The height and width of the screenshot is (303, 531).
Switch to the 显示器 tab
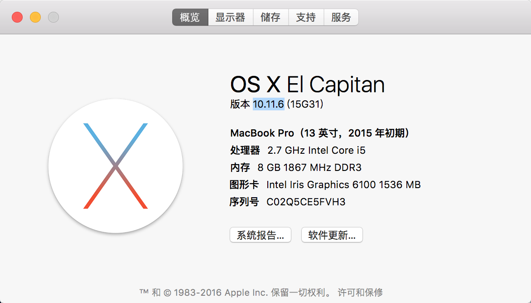(x=230, y=18)
